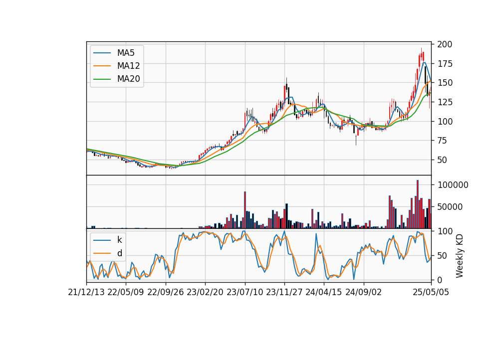Click the orange MA12 legend line sample

pos(102,66)
